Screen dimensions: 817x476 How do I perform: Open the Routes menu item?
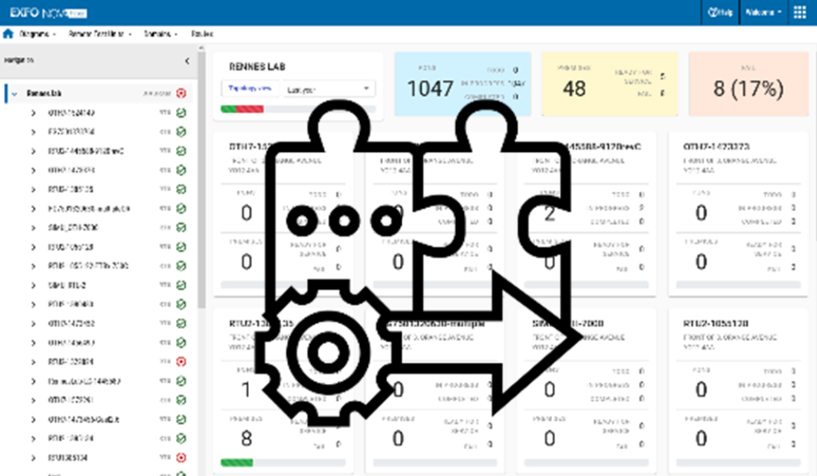click(202, 34)
